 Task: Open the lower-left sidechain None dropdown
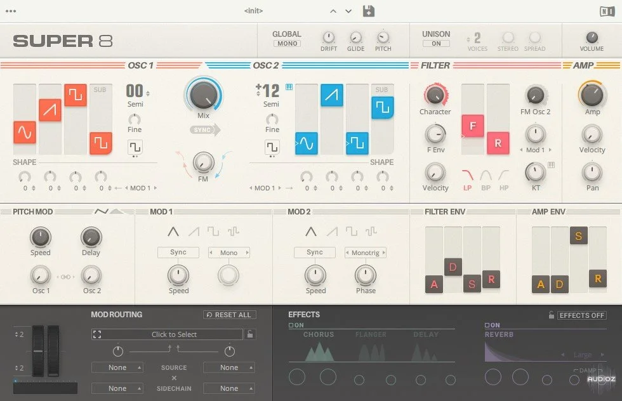[x=117, y=388]
